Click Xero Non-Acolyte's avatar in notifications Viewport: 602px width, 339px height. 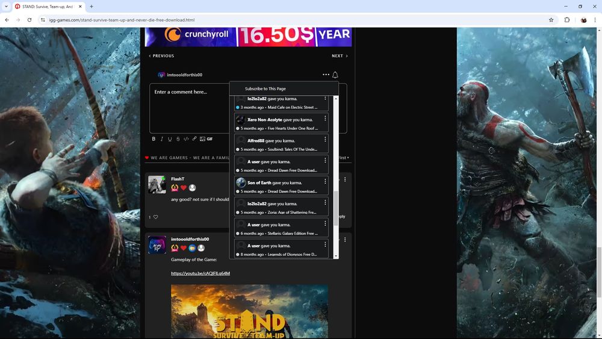pyautogui.click(x=241, y=119)
